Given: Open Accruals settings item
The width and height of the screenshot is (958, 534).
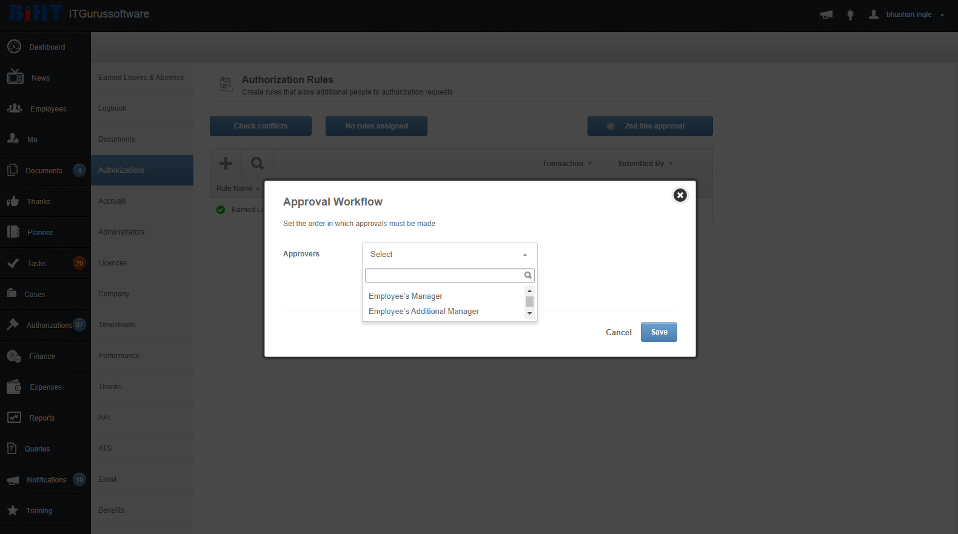Looking at the screenshot, I should pyautogui.click(x=142, y=201).
